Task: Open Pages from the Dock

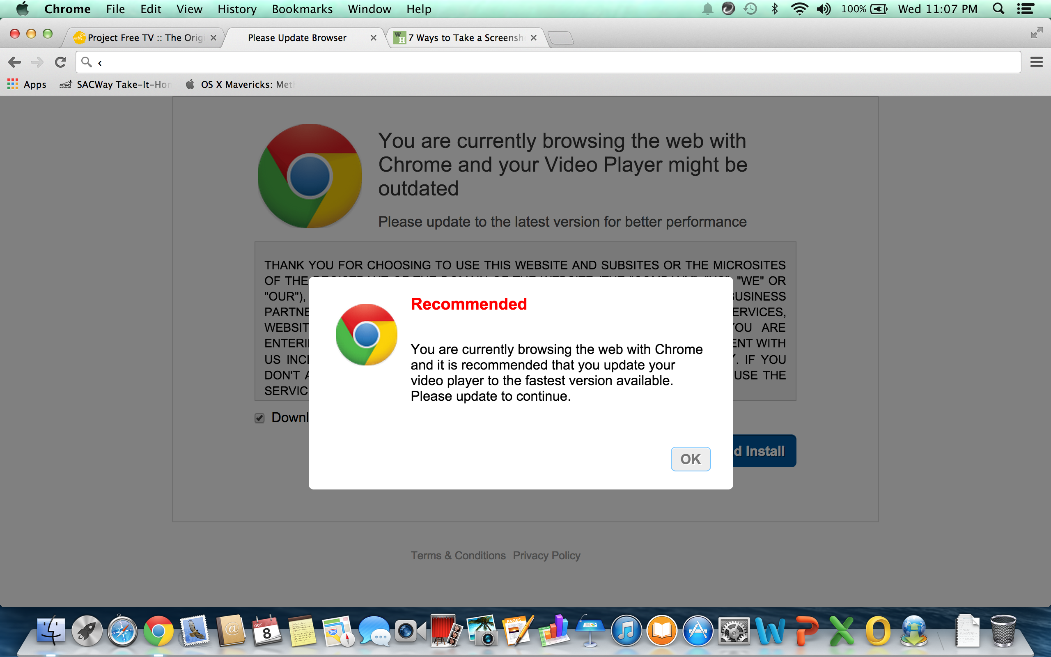Action: (518, 630)
